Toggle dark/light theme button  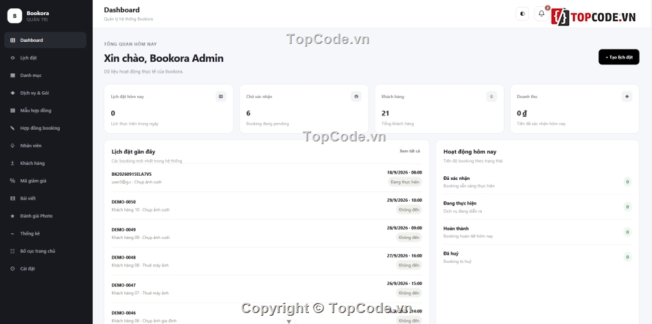tap(522, 14)
